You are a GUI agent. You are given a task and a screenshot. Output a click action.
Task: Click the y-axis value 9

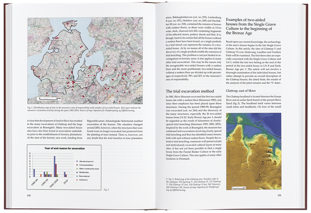pos(30,153)
